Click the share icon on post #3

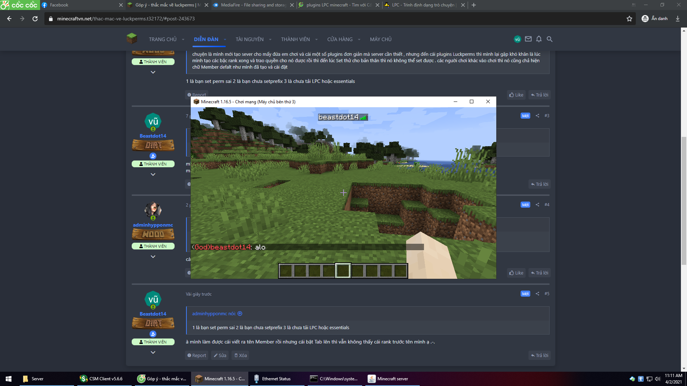537,115
